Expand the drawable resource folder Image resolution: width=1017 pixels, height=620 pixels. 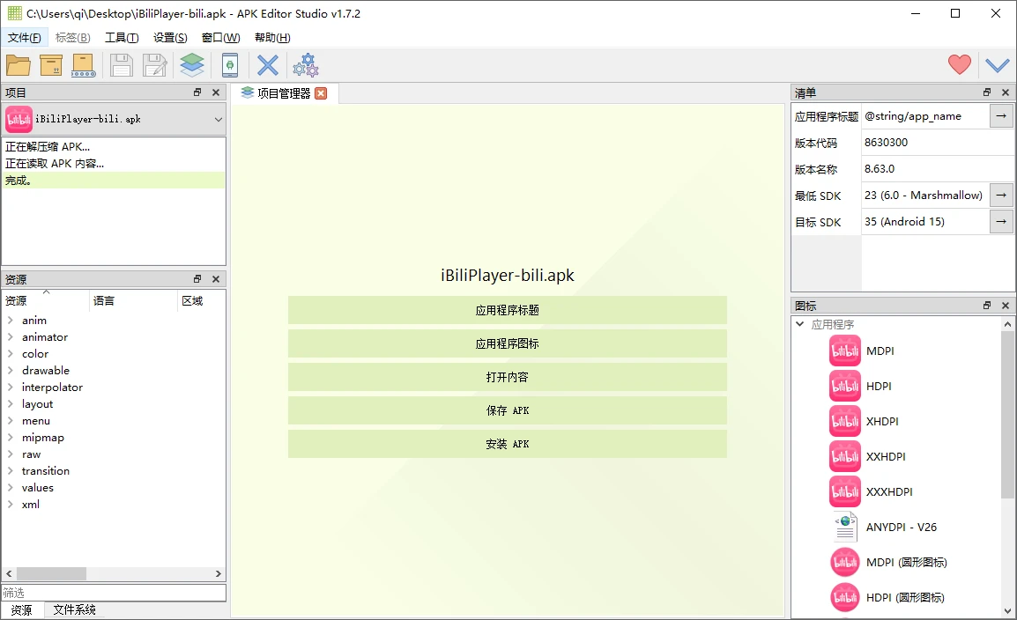[11, 371]
